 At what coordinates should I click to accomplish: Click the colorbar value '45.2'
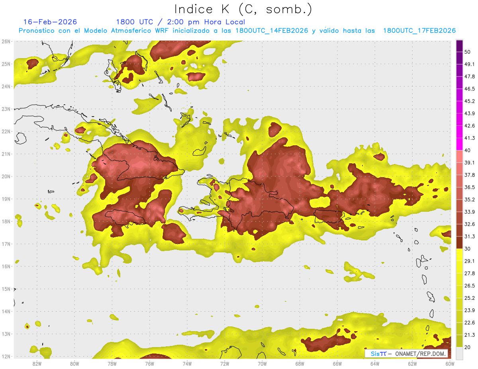click(x=470, y=101)
